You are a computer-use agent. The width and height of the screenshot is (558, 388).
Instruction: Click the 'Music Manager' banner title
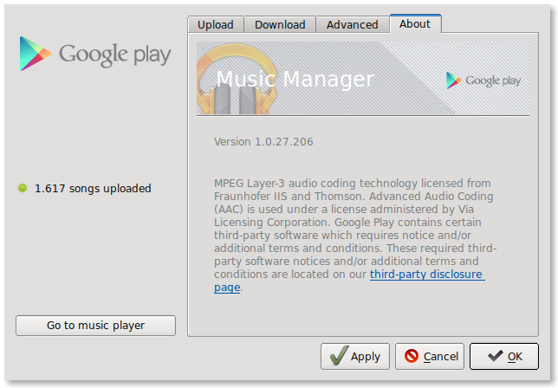pyautogui.click(x=295, y=80)
